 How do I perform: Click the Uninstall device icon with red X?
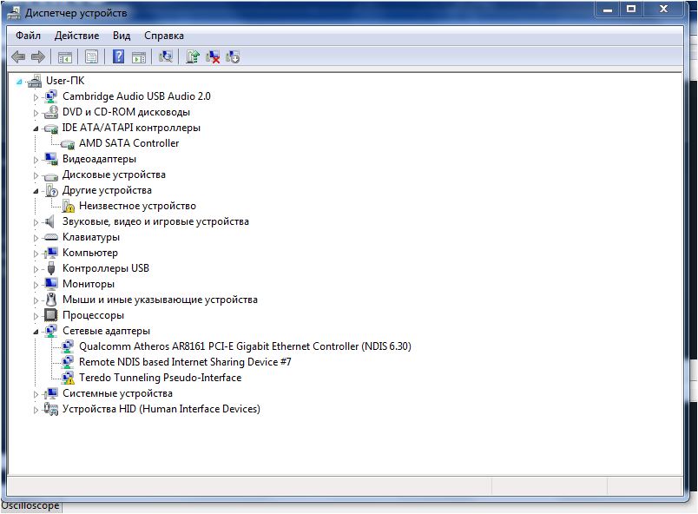pos(213,57)
